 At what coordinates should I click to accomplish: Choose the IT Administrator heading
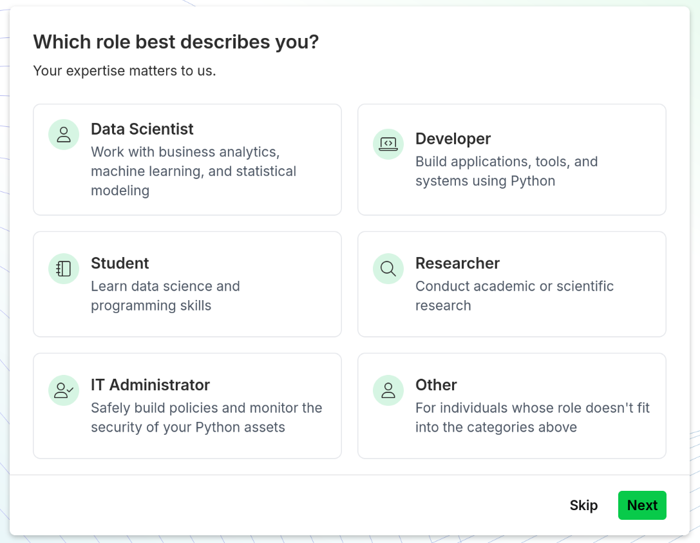click(151, 385)
